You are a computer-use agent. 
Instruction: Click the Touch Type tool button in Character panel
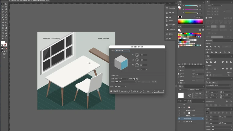point(212,82)
